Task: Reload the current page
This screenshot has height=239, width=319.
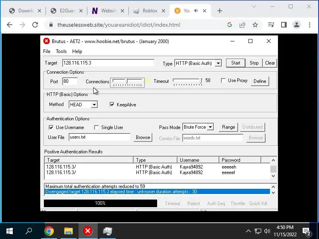Action: pyautogui.click(x=35, y=25)
